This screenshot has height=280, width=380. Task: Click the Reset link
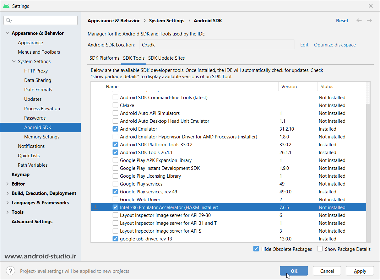pos(342,21)
